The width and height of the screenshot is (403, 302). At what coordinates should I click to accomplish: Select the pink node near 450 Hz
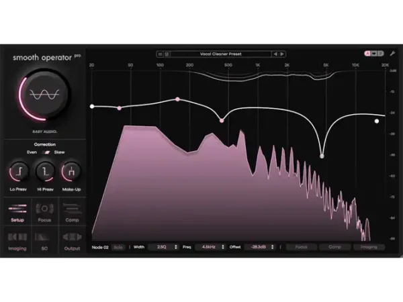[x=222, y=120]
